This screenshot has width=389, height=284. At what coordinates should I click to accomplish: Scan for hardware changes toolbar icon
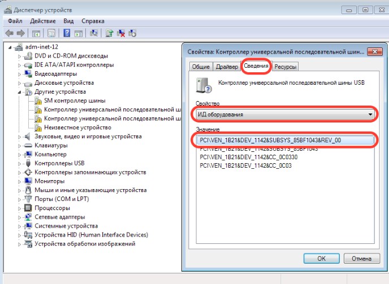(94, 33)
